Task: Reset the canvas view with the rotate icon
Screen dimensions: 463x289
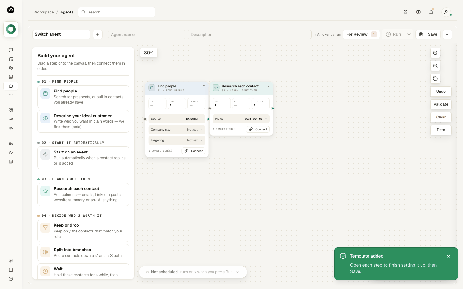Action: [435, 79]
